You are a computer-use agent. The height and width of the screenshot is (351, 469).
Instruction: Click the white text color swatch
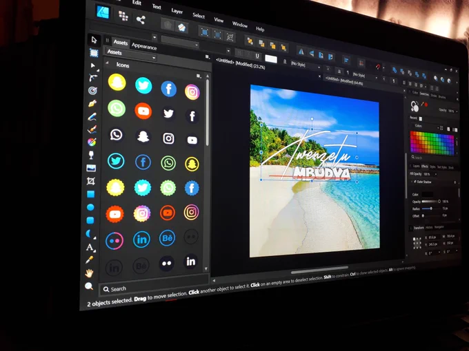pyautogui.click(x=271, y=58)
